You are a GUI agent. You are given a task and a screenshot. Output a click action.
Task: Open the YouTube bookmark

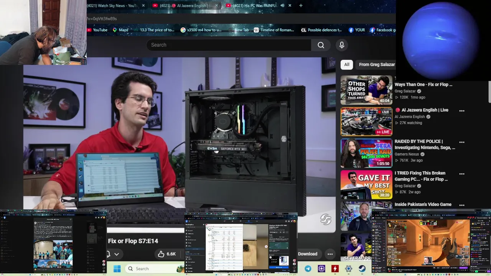pyautogui.click(x=97, y=30)
